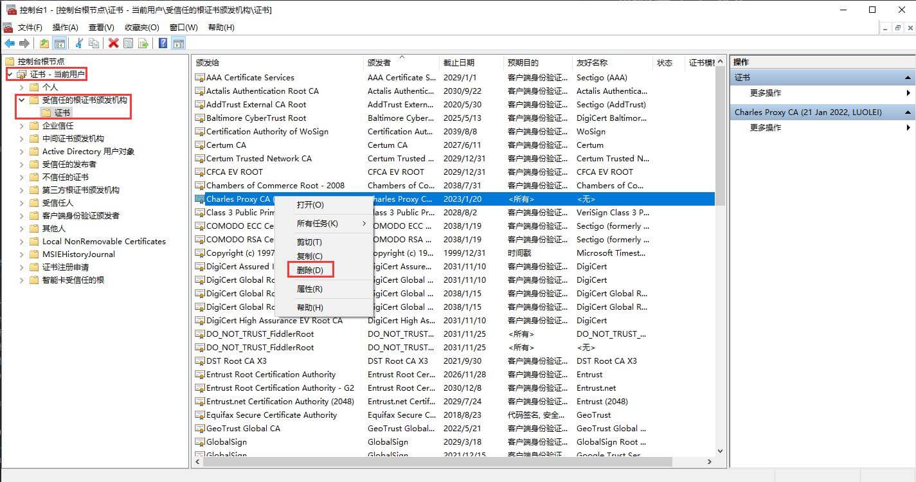Click the red X Delete toolbar icon

pyautogui.click(x=114, y=43)
